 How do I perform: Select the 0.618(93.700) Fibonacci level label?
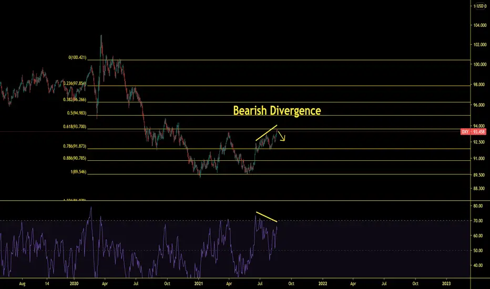[75, 127]
